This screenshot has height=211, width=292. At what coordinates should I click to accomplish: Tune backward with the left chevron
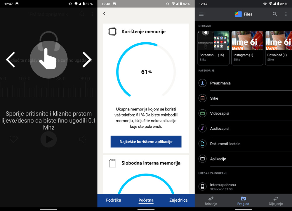point(11,60)
